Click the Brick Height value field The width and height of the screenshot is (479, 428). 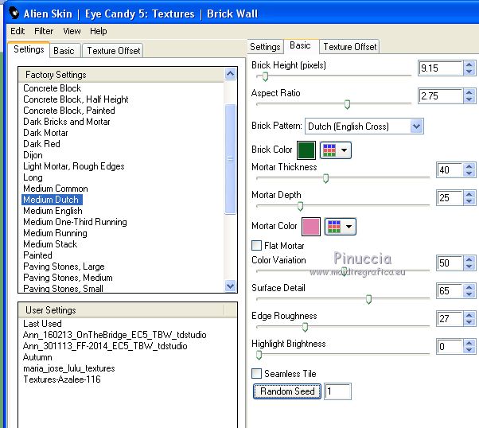tap(440, 68)
